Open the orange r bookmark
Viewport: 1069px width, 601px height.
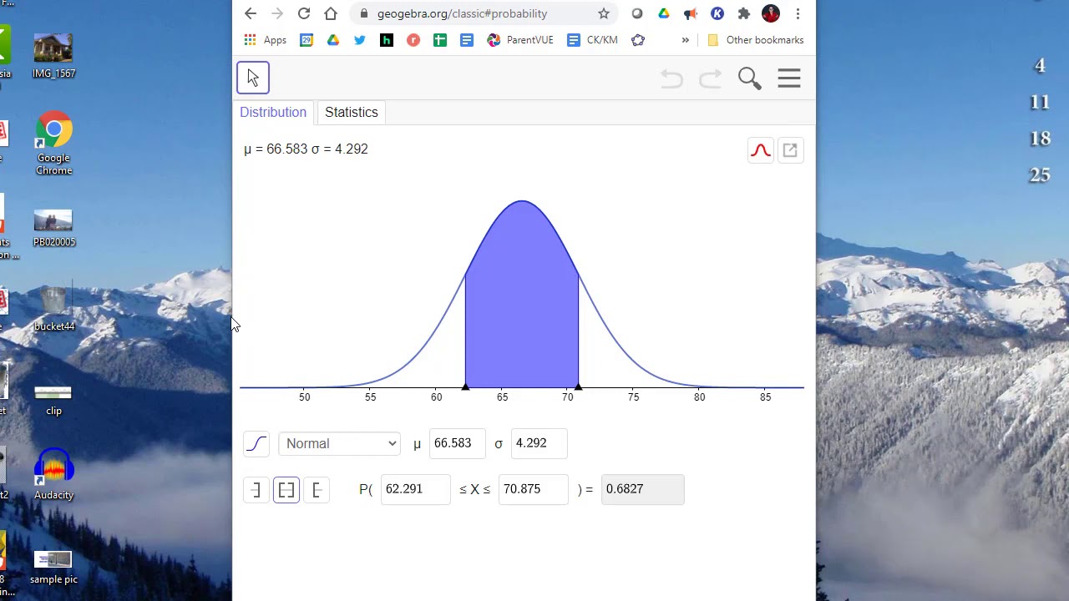[413, 40]
